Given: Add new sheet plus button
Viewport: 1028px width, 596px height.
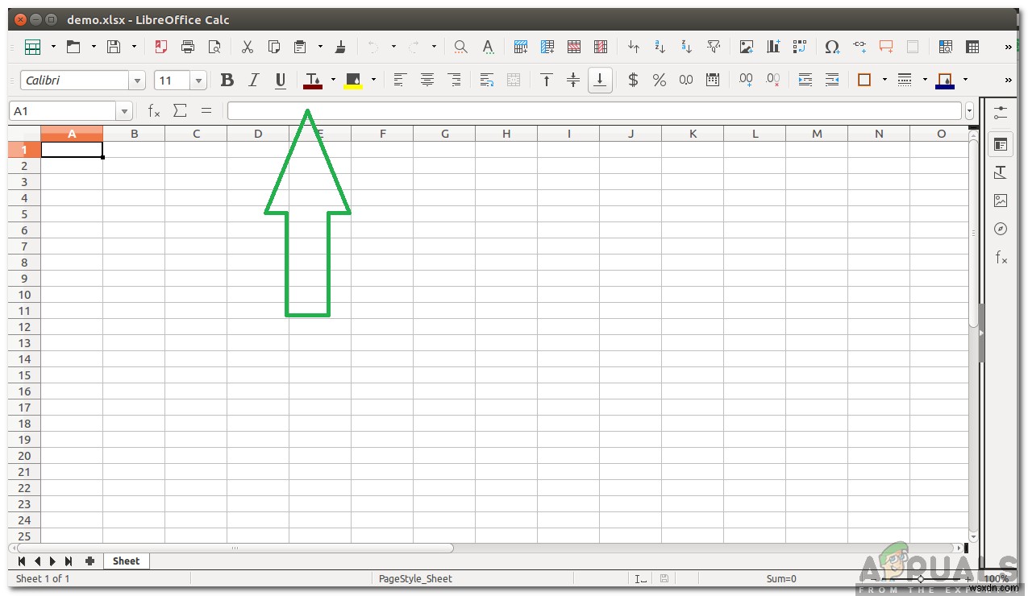Looking at the screenshot, I should 89,561.
